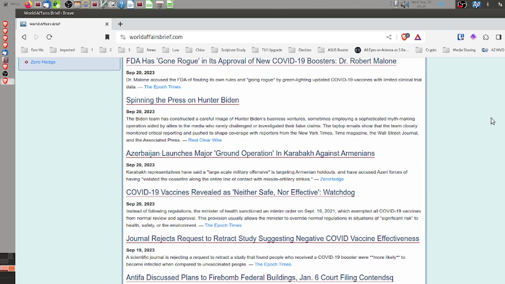Click the Zero Hedge sidebar link

pos(43,62)
